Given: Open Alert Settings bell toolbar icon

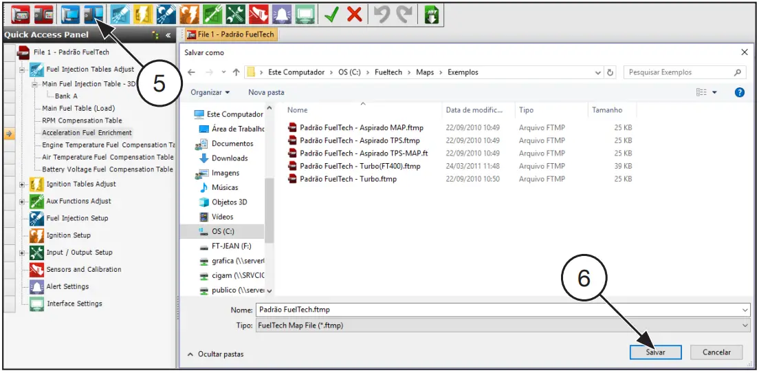Looking at the screenshot, I should (282, 14).
